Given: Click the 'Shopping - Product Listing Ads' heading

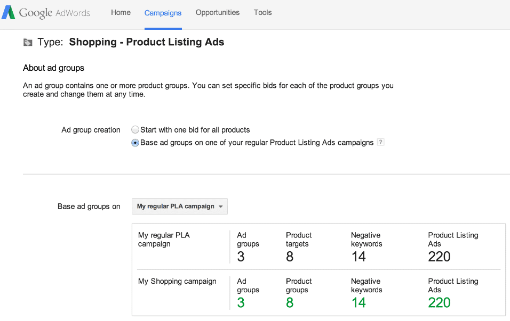Looking at the screenshot, I should point(147,42).
